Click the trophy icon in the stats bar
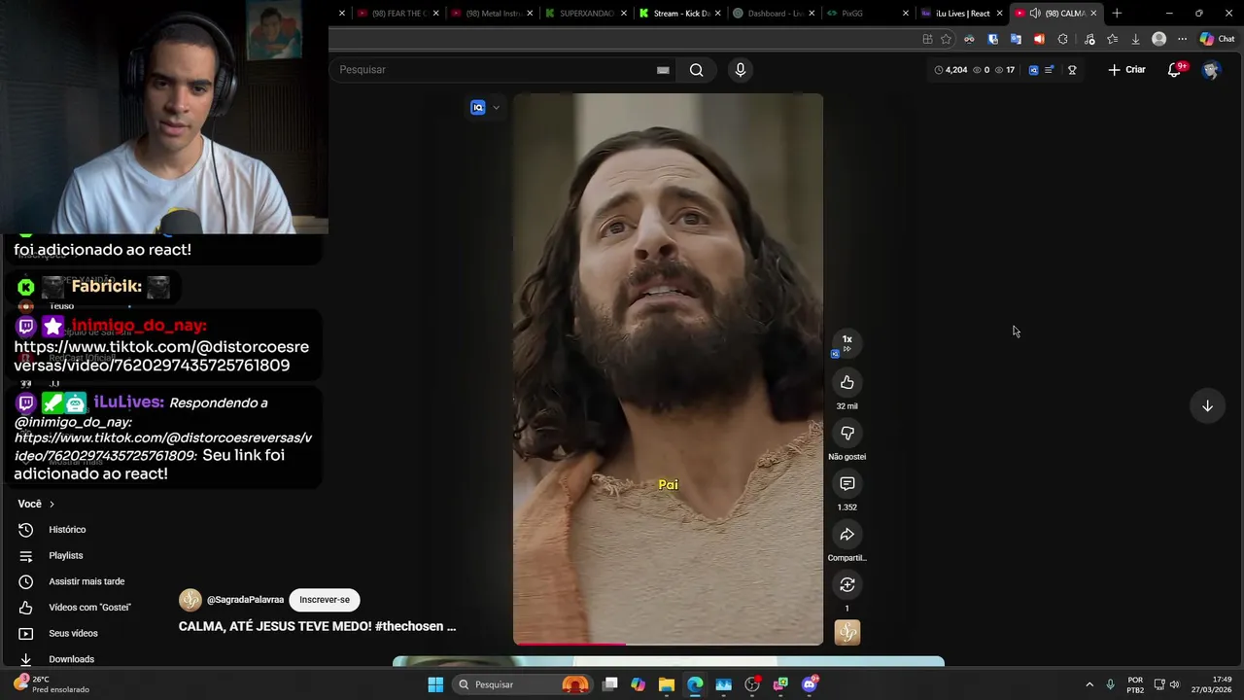The width and height of the screenshot is (1244, 700). point(1072,70)
